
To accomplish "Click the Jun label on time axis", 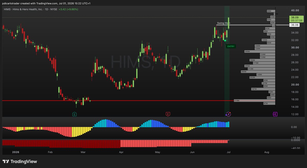I will point(192,152).
